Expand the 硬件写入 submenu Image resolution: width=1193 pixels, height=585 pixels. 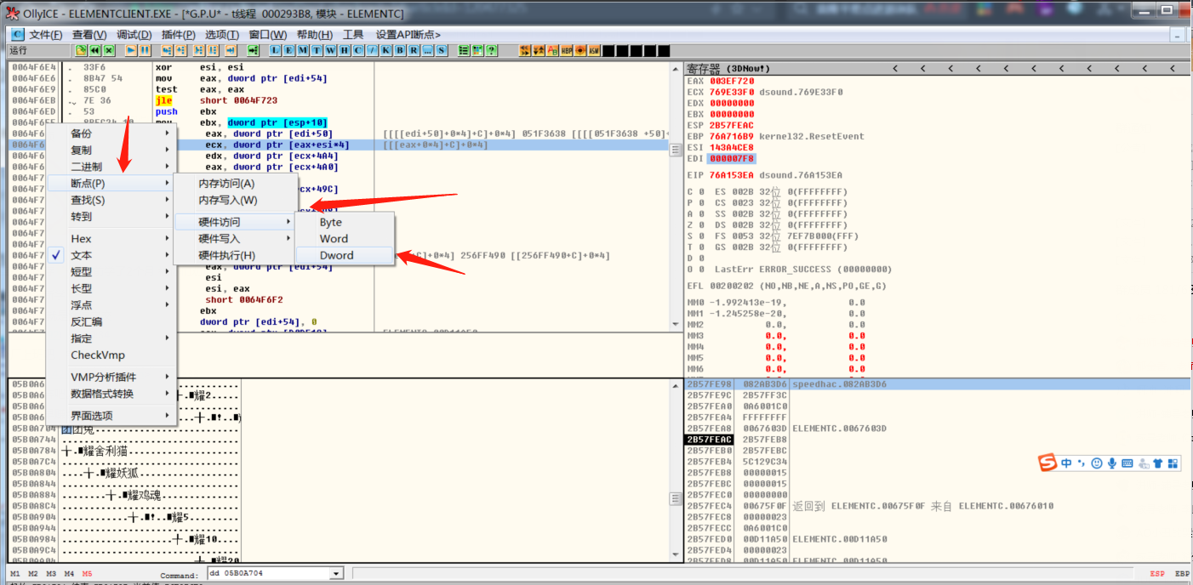tap(236, 239)
